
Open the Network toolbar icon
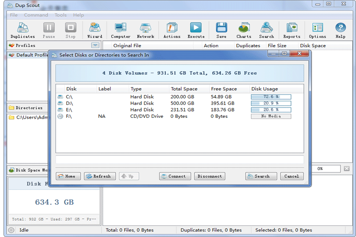pos(146,30)
